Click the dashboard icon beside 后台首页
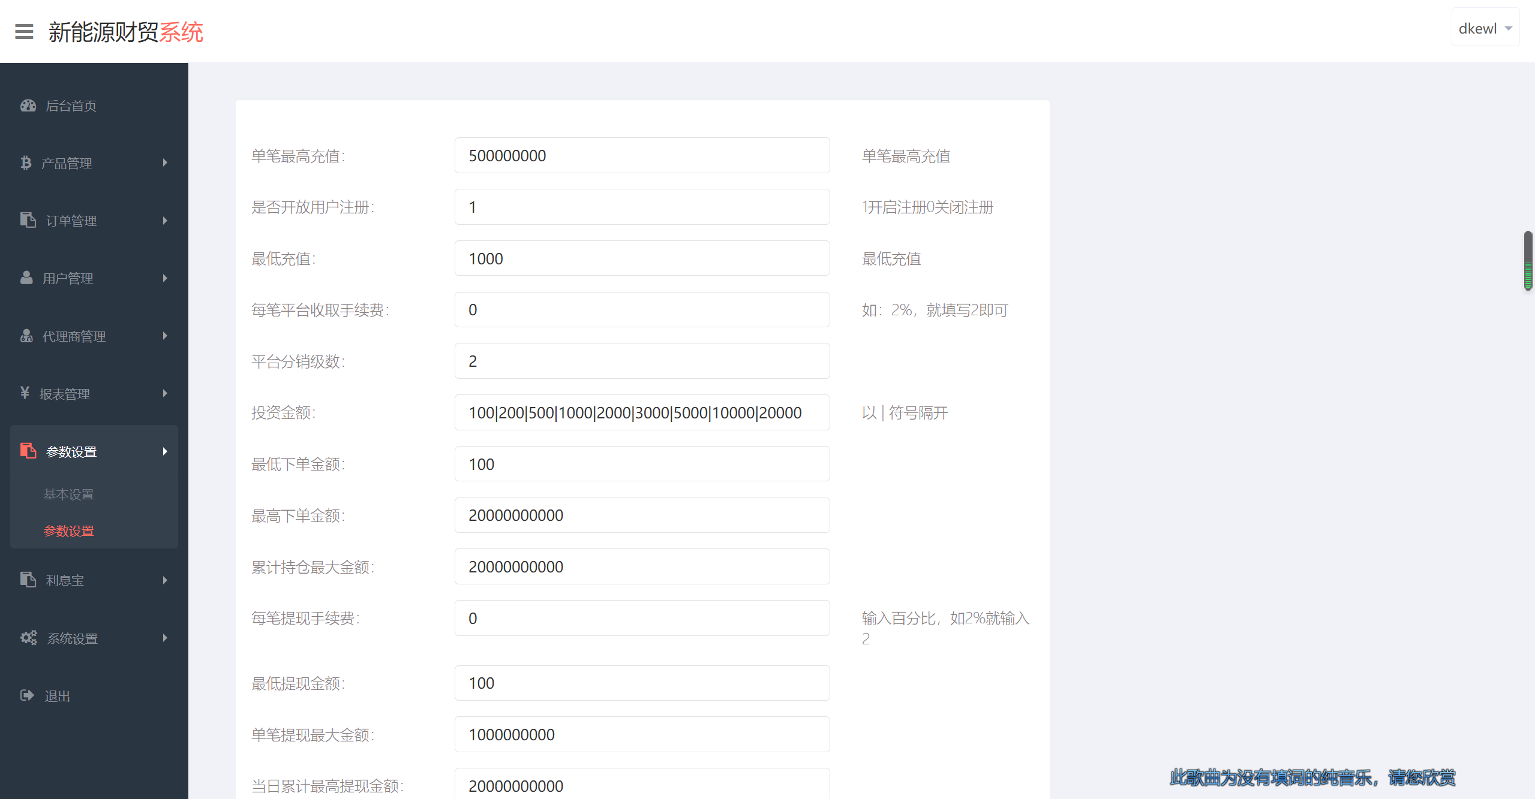This screenshot has height=799, width=1535. click(28, 105)
